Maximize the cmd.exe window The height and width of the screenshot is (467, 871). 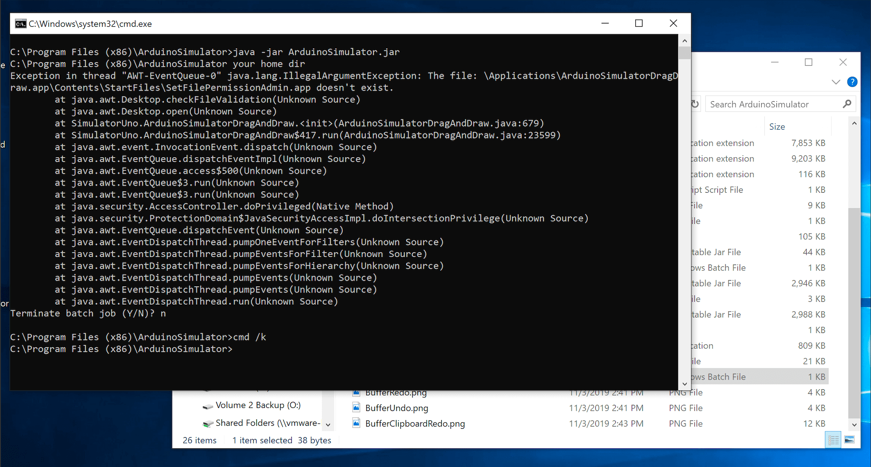[639, 24]
